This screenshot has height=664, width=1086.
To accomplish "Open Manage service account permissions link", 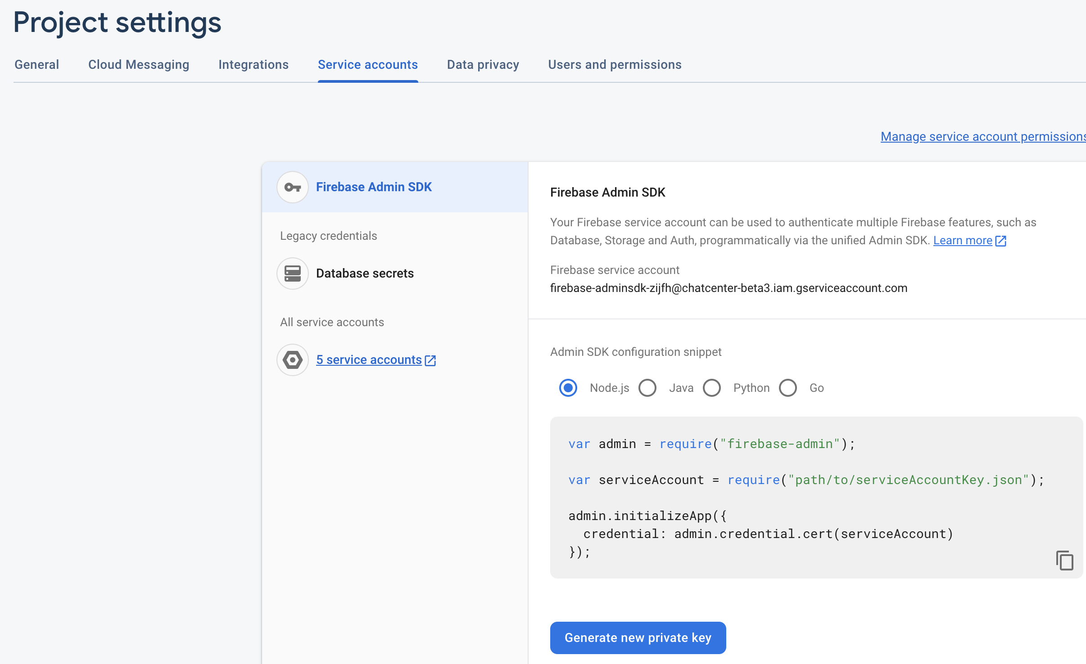I will [x=983, y=137].
